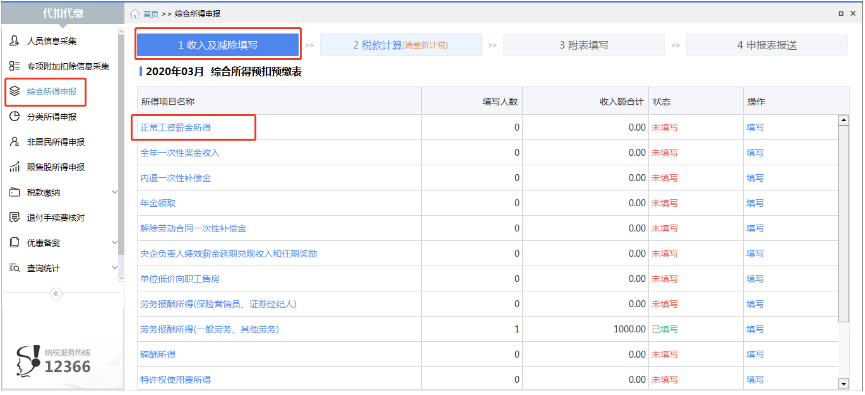Switch to step 3 附表填写 tab

pos(584,45)
